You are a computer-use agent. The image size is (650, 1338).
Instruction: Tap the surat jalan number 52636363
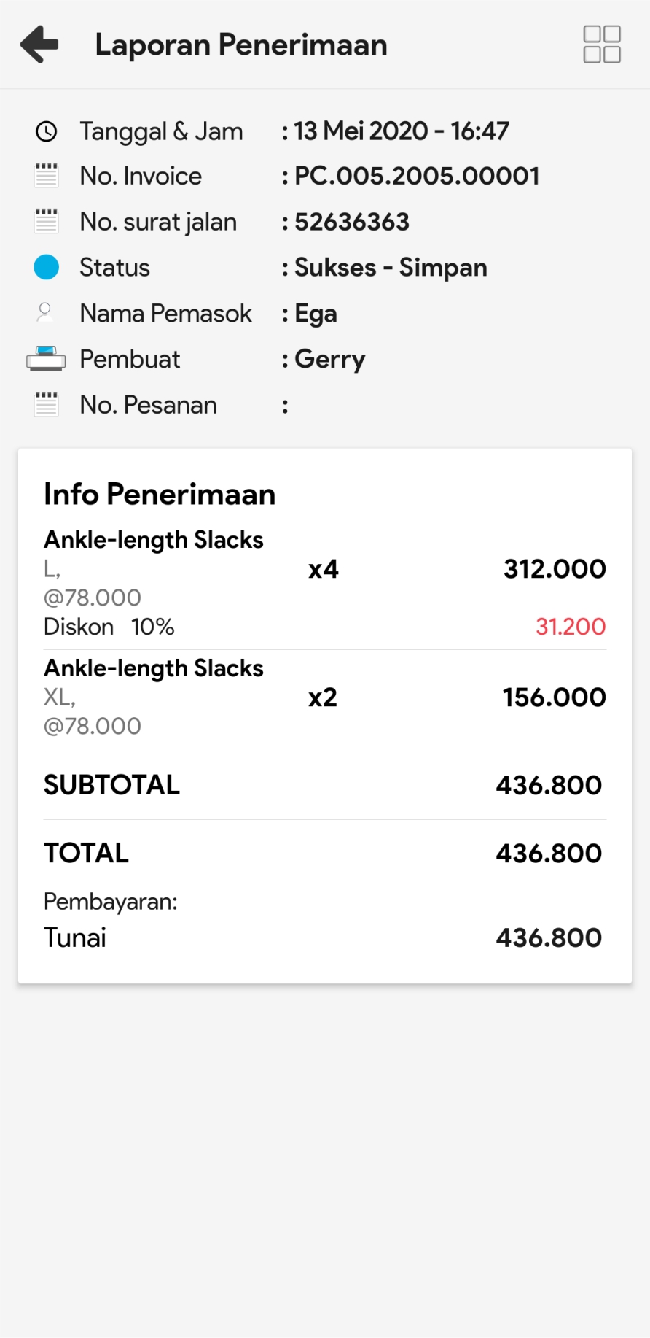pyautogui.click(x=351, y=222)
